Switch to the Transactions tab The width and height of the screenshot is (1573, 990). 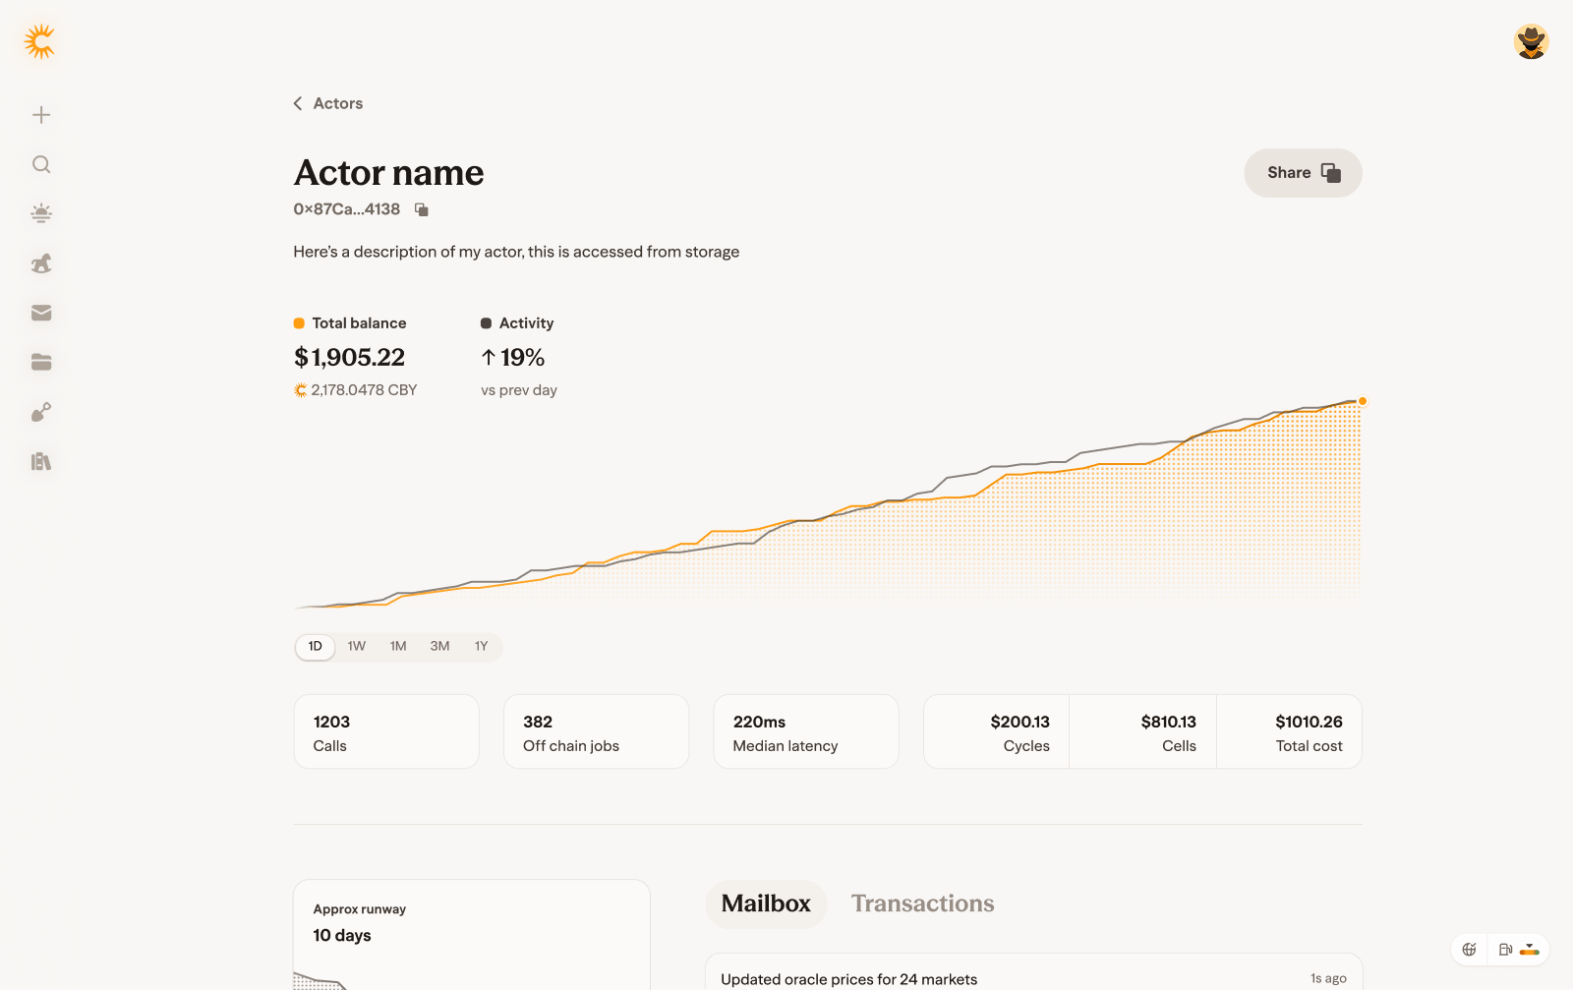(x=922, y=903)
